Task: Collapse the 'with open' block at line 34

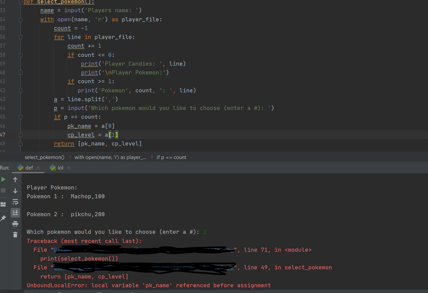Action: click(x=20, y=20)
